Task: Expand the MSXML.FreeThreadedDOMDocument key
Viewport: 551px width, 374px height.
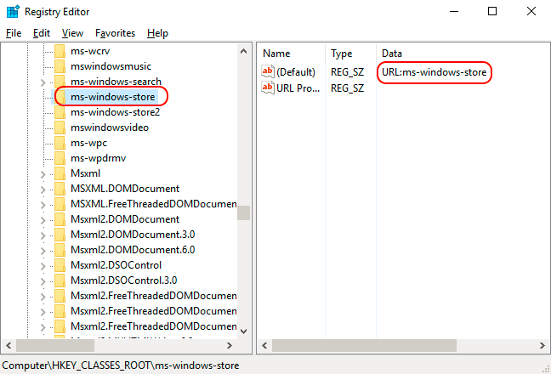Action: point(43,205)
